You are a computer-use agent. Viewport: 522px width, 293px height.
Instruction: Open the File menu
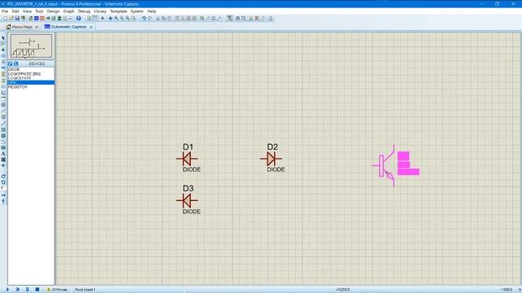(5, 11)
